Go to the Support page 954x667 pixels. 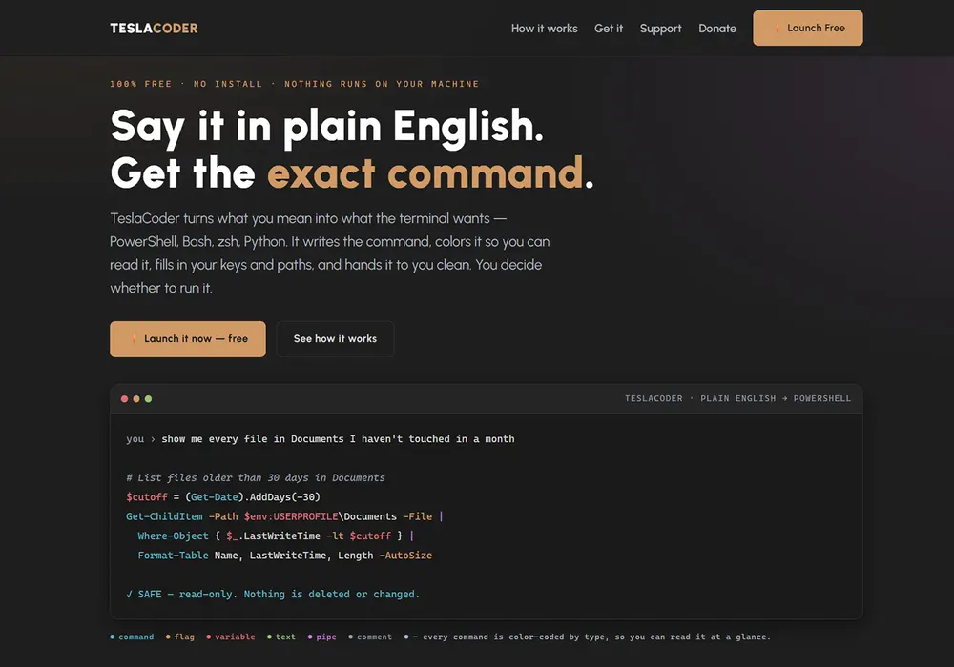(660, 29)
